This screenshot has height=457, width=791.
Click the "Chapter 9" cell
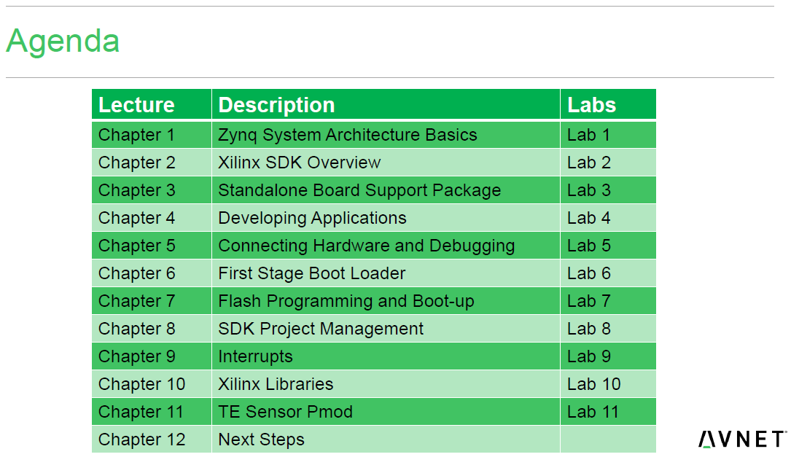pos(152,356)
